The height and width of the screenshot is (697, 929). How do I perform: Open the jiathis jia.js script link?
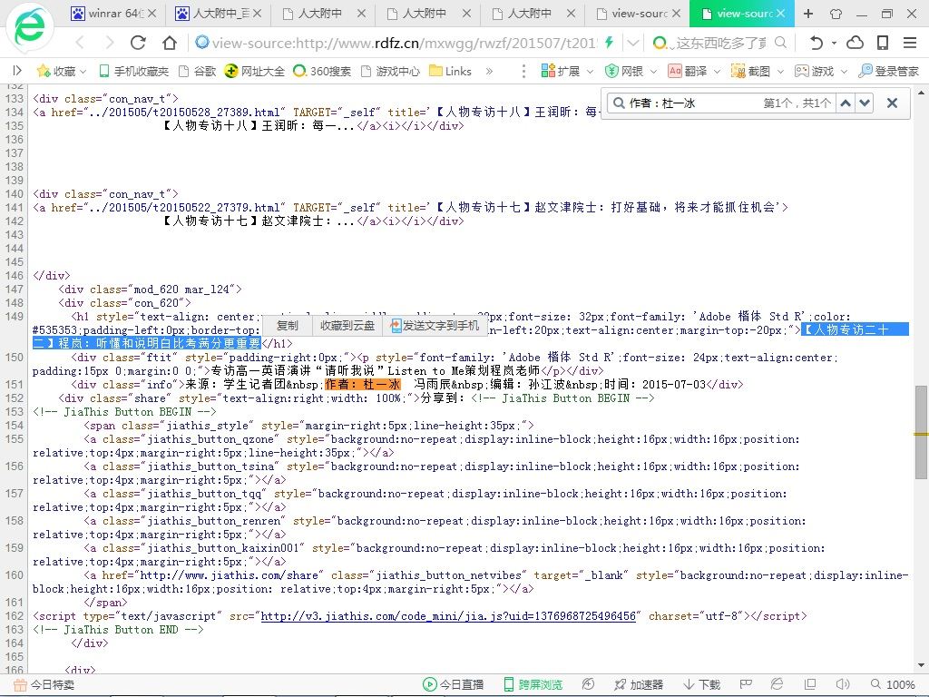coord(448,616)
